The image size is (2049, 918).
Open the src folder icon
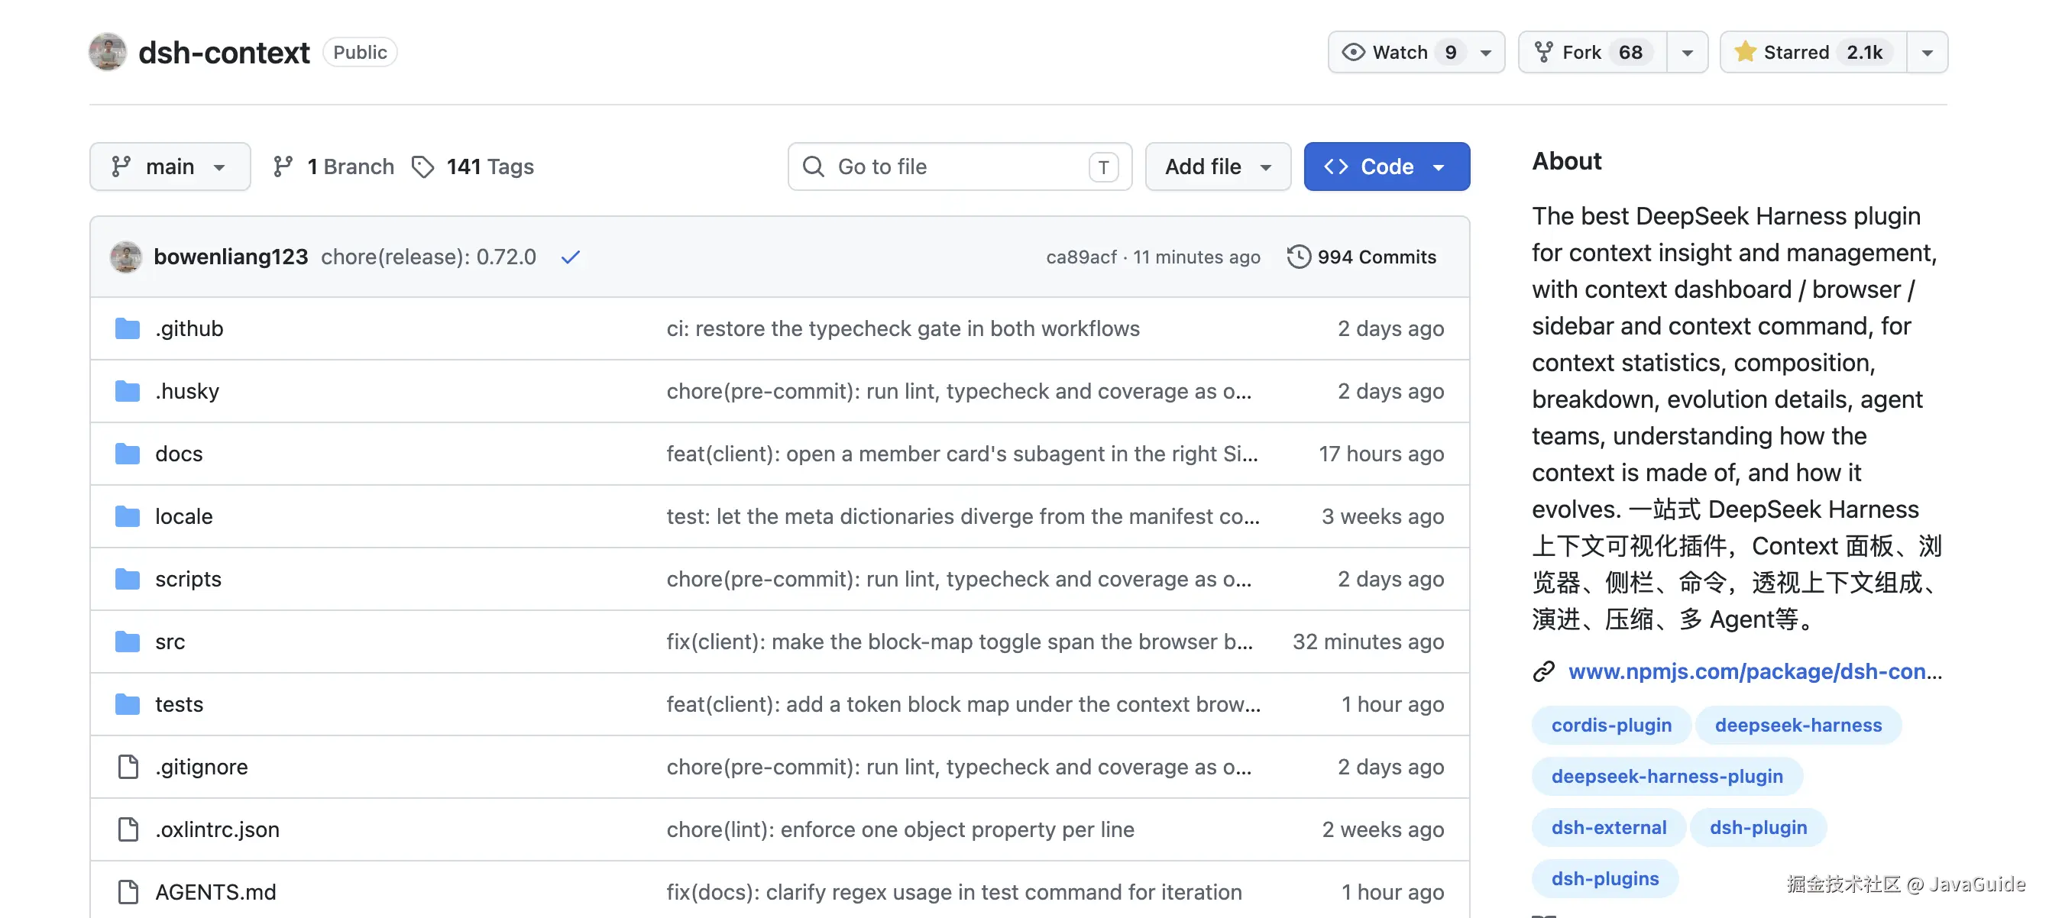click(x=128, y=642)
